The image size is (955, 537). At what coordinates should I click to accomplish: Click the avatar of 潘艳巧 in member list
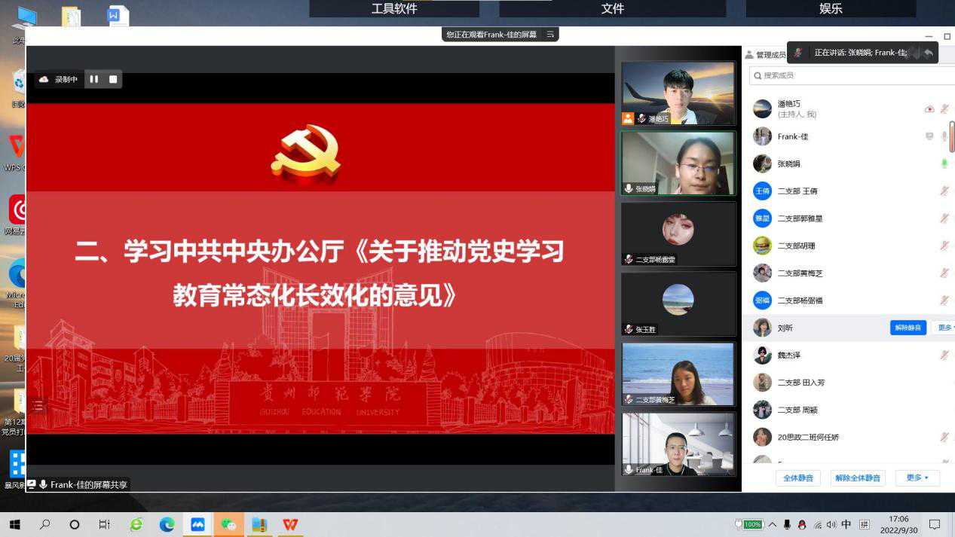[x=762, y=108]
